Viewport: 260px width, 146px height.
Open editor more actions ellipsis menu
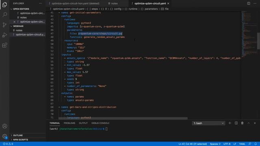coord(255,3)
